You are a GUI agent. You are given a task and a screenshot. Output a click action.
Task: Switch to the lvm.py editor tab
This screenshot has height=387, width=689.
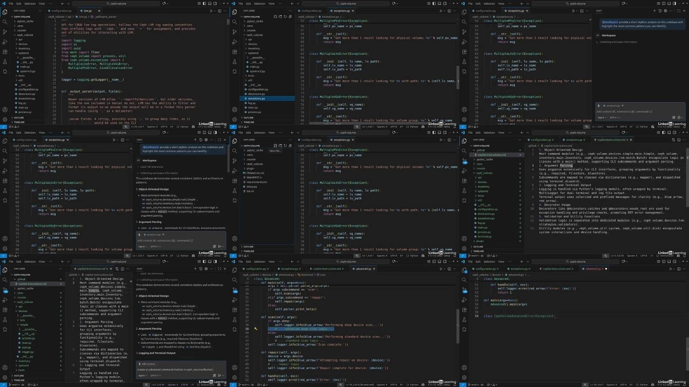88,11
